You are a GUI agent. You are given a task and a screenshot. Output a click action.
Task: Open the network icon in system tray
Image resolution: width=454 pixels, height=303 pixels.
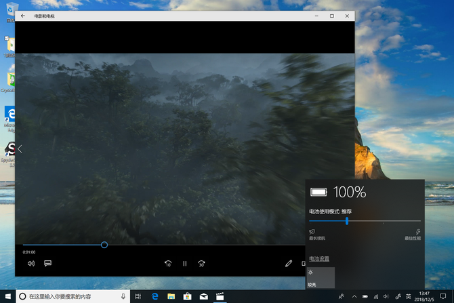point(376,296)
